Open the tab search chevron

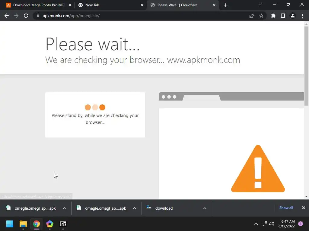(x=260, y=4)
